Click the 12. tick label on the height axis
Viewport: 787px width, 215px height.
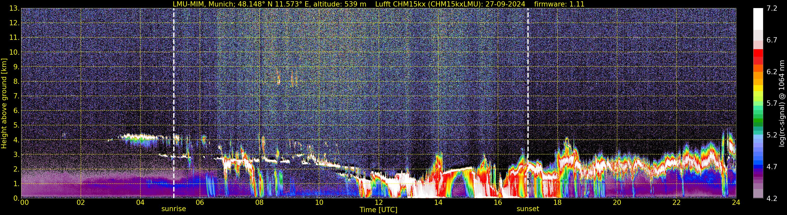point(14,23)
